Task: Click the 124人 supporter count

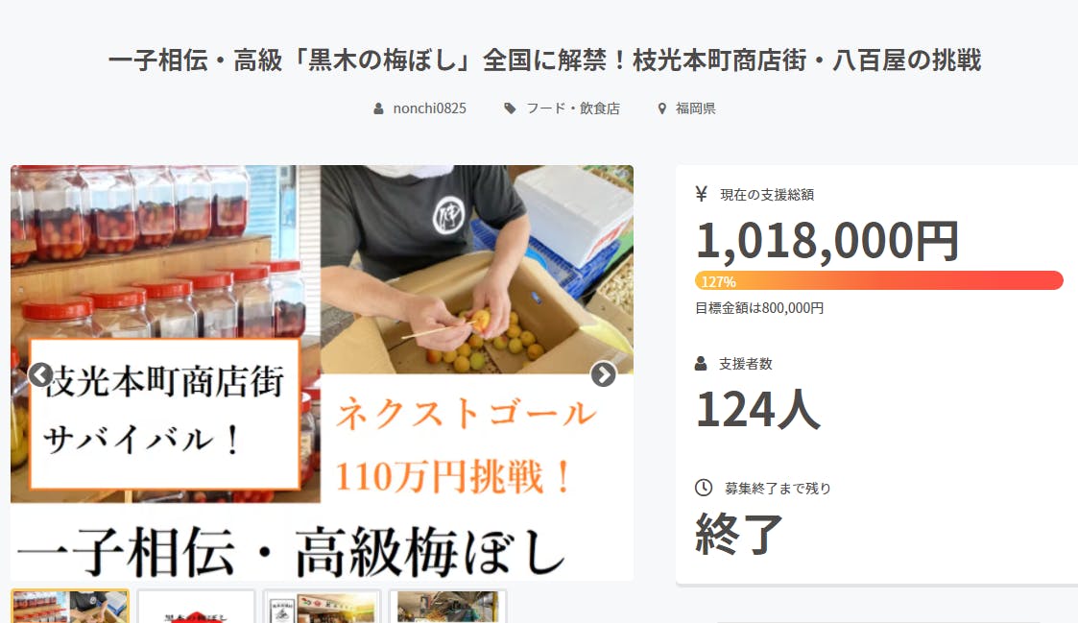Action: click(x=758, y=409)
